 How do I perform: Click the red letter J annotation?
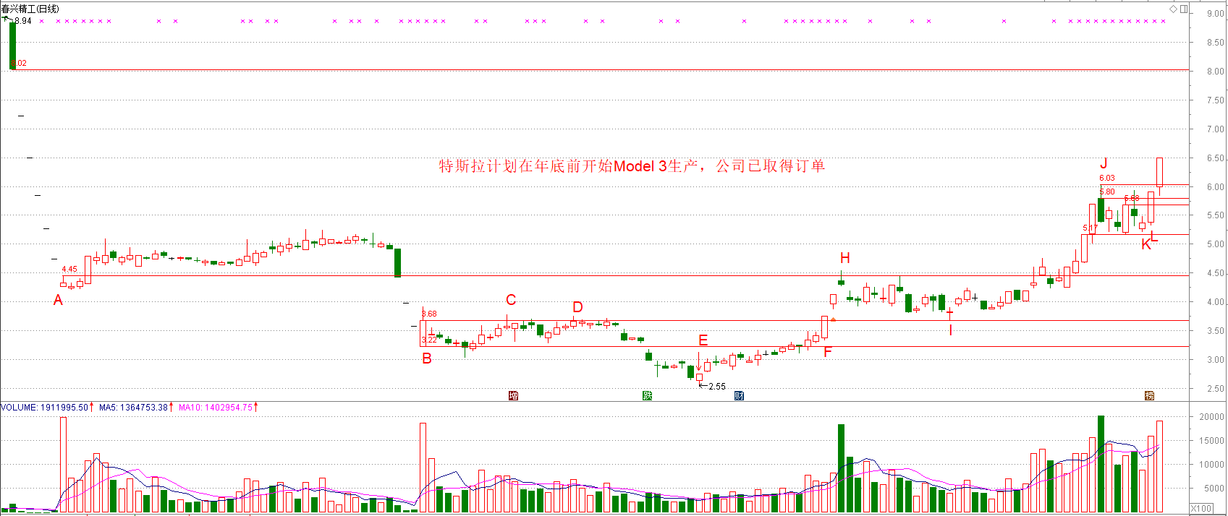1104,163
